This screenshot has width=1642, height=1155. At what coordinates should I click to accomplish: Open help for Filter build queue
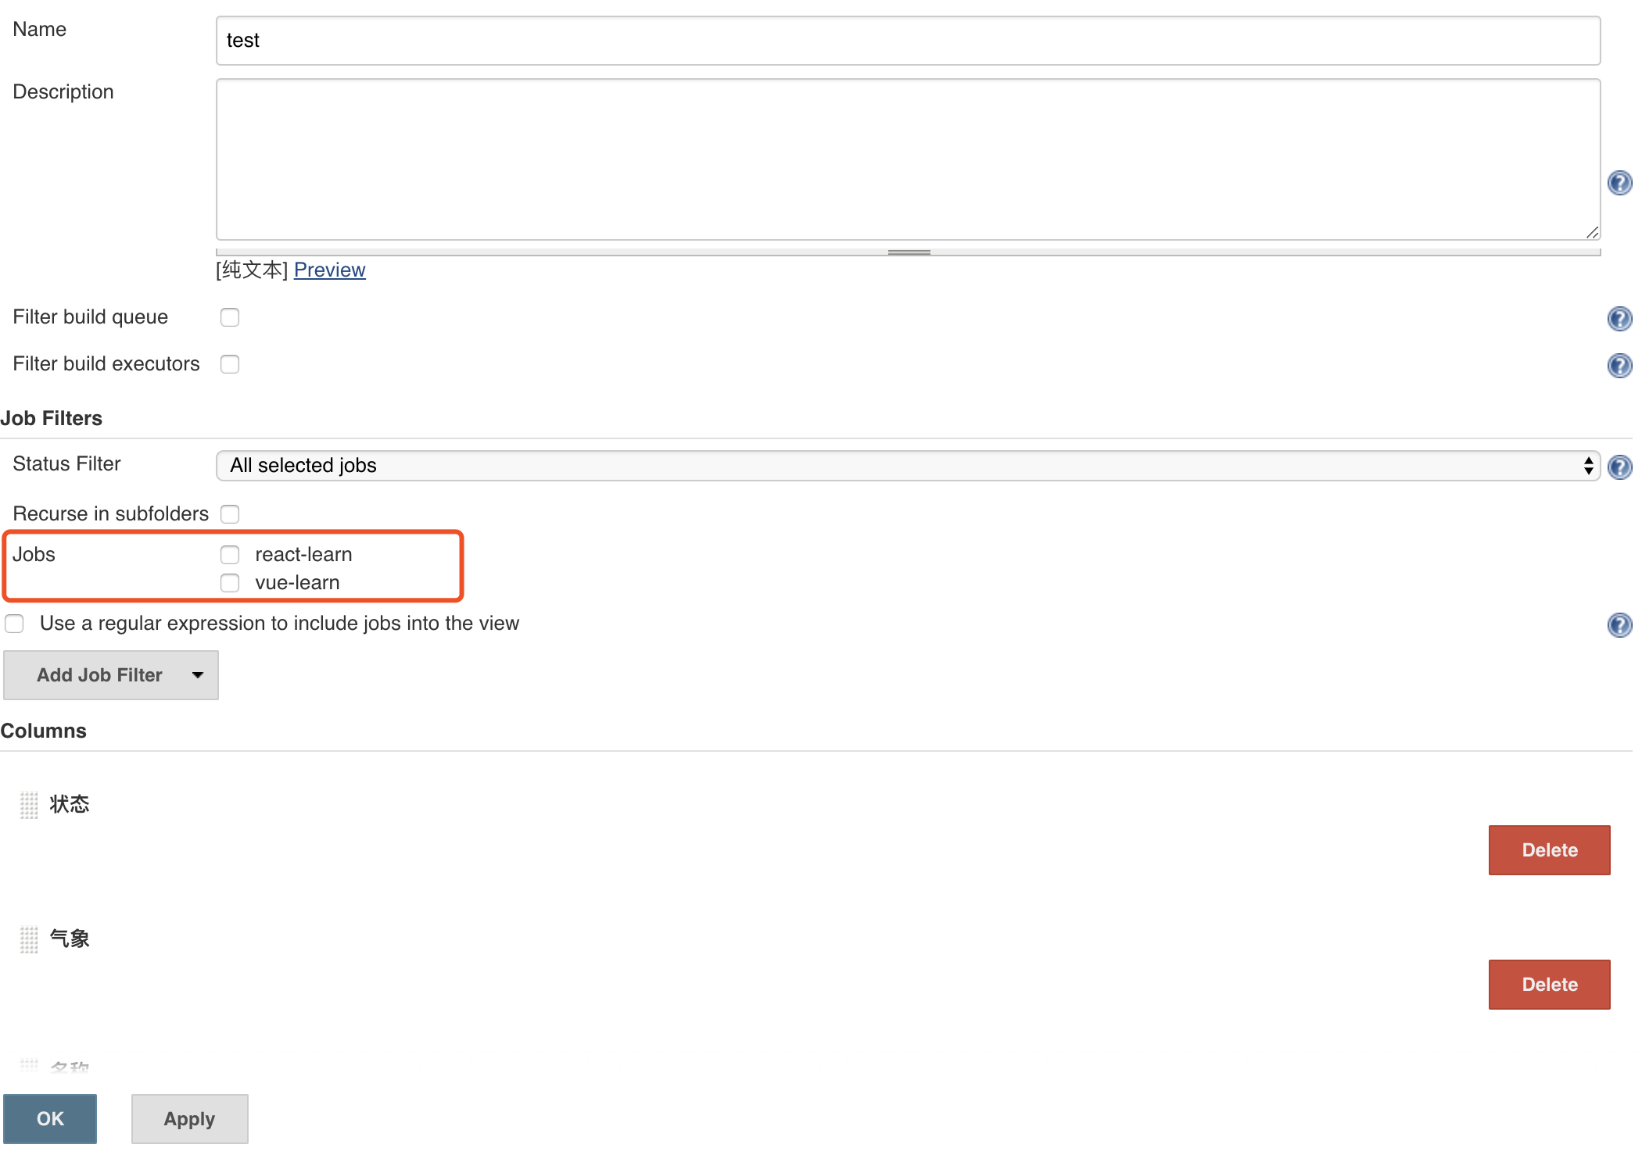coord(1619,319)
